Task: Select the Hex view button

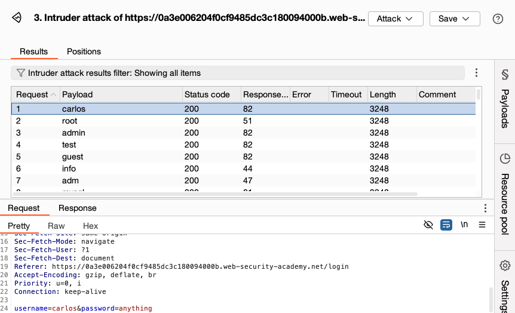Action: [90, 226]
